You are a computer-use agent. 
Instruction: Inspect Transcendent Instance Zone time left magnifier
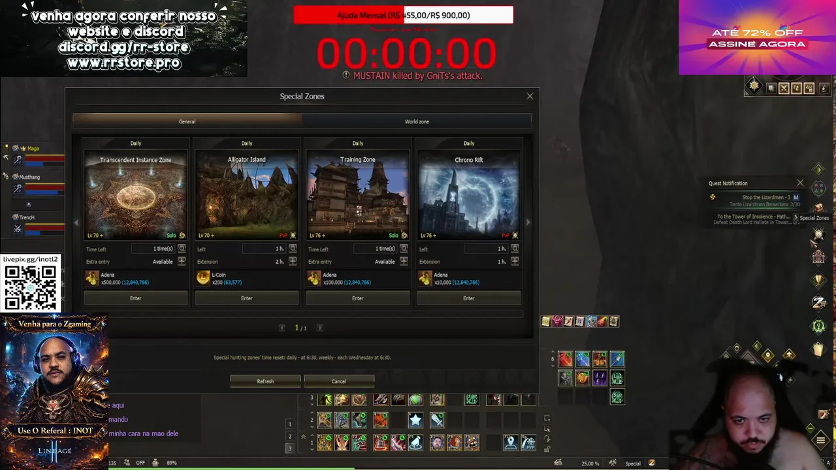coord(182,249)
